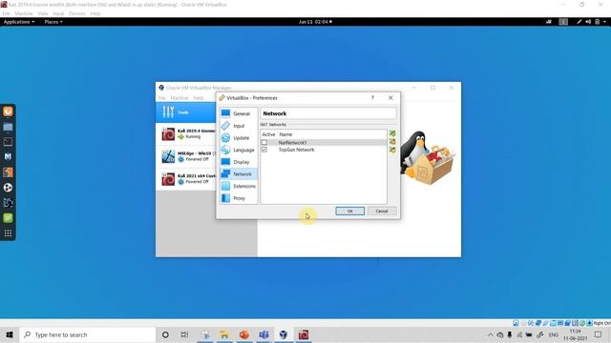Image resolution: width=611 pixels, height=343 pixels.
Task: Click the Windows Start button
Action: 10,334
